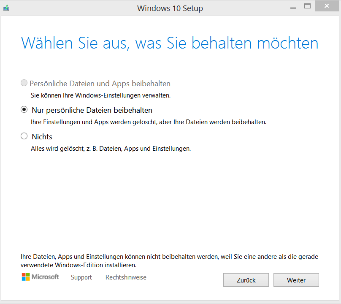The width and height of the screenshot is (341, 304).
Task: Click description 'Ihre Einstellungen und Apps werden gelöscht'
Action: [94, 122]
